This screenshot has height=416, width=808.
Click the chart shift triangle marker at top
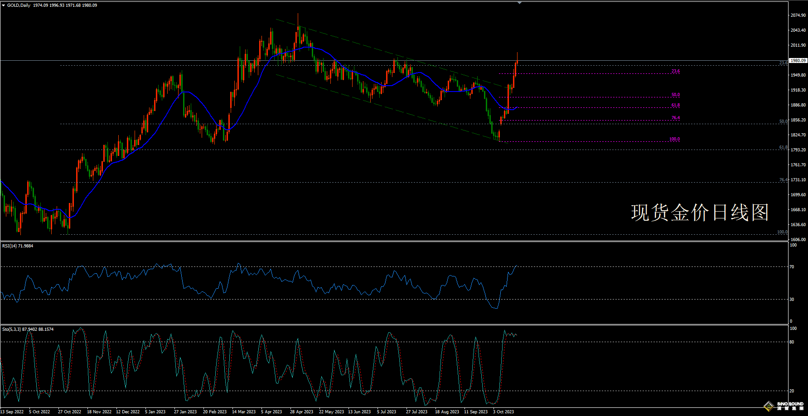click(x=519, y=3)
